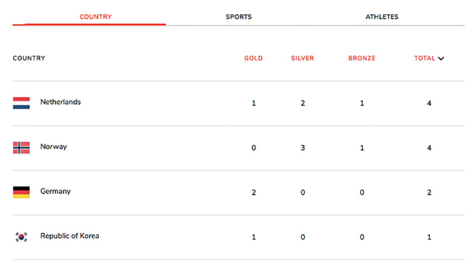Sort table by BRONZE column
468x260 pixels.
tap(362, 58)
